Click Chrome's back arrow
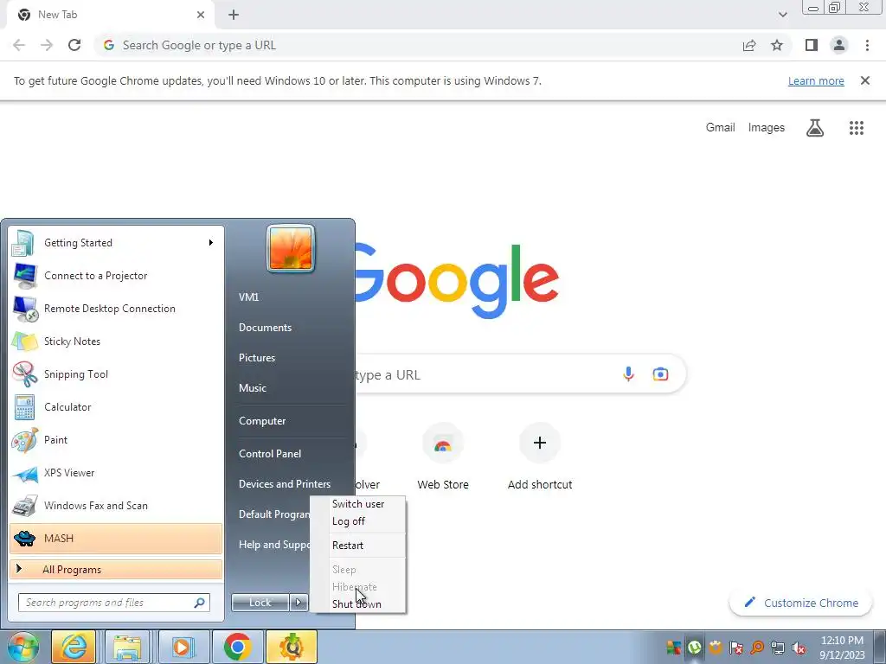Screen dimensions: 886x664 click(x=19, y=45)
